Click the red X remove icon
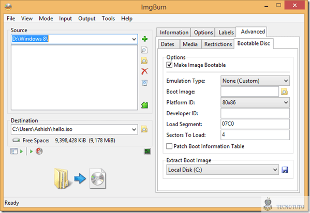The image size is (310, 213). click(x=144, y=71)
